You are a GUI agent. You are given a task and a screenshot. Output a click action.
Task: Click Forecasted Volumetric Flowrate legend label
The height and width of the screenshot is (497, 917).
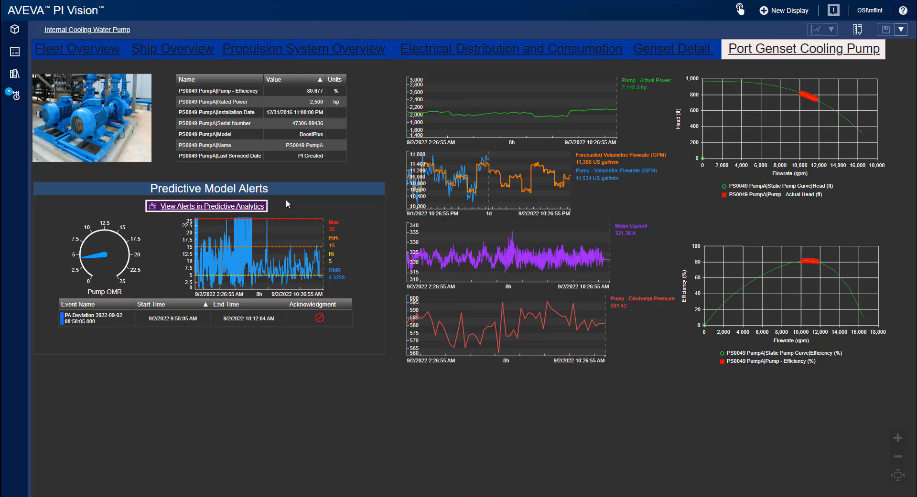click(621, 155)
